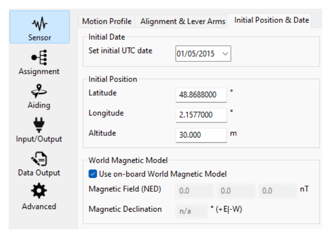Click the Data Output label in the sidebar
The image size is (331, 238).
(x=39, y=173)
